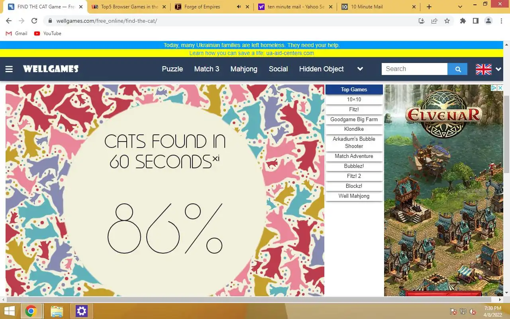The image size is (510, 319).
Task: Open the hamburger menu on Wellgames
Action: coord(9,69)
